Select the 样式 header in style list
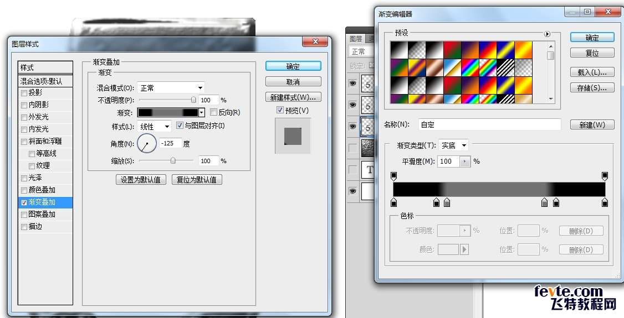The height and width of the screenshot is (318, 624). [x=45, y=67]
